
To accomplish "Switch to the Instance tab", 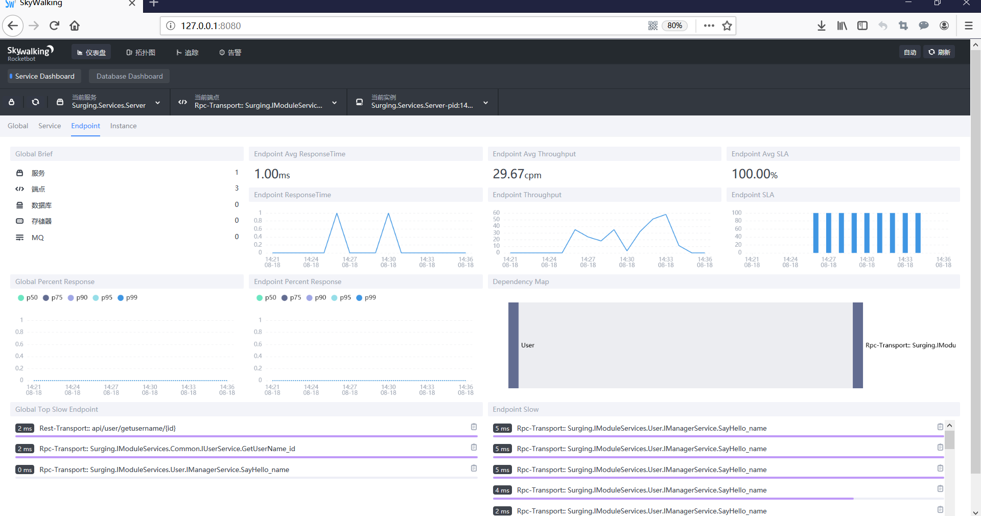I will tap(123, 126).
